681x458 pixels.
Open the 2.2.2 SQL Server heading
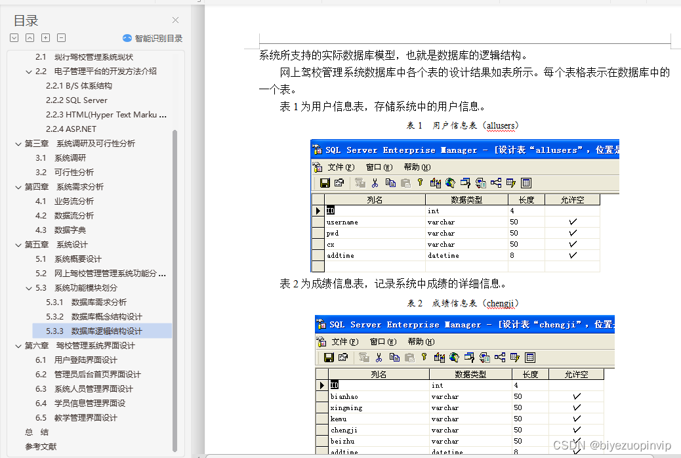(77, 100)
